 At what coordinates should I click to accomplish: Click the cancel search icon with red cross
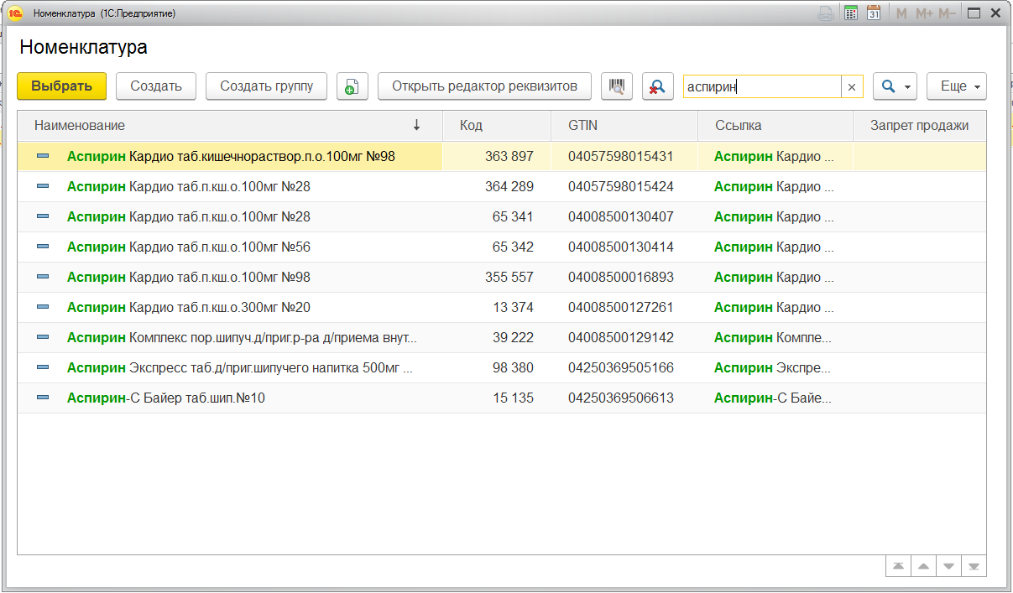tap(658, 86)
